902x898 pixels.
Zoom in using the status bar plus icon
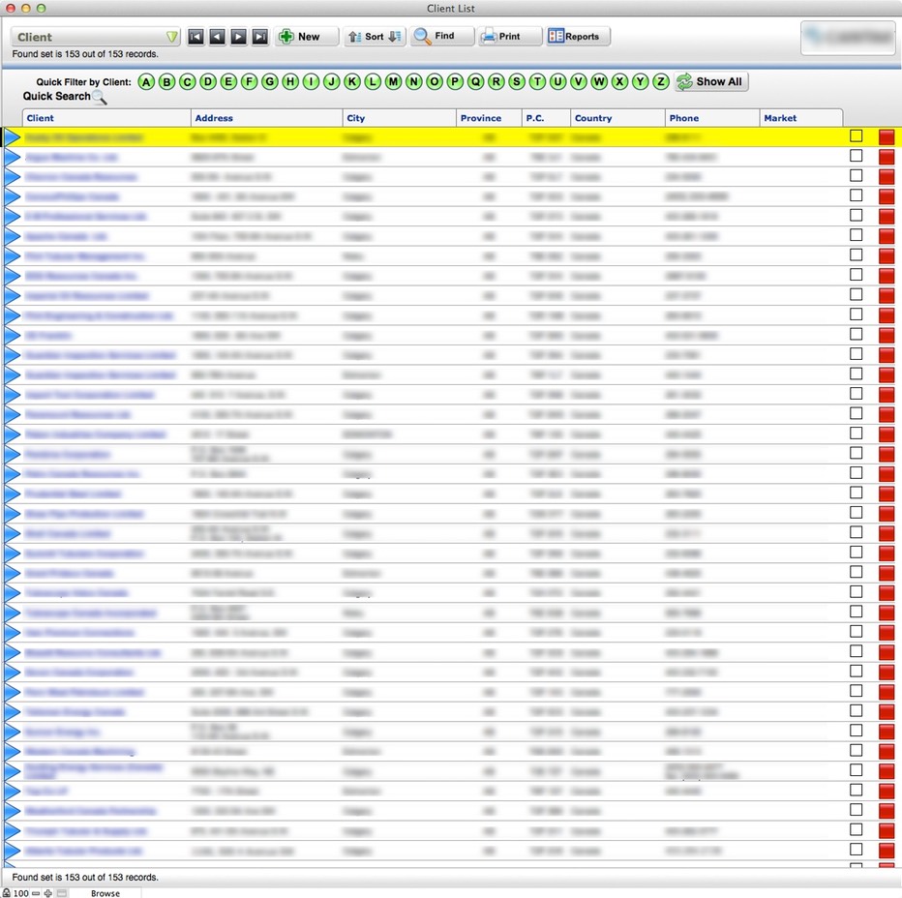[x=48, y=893]
